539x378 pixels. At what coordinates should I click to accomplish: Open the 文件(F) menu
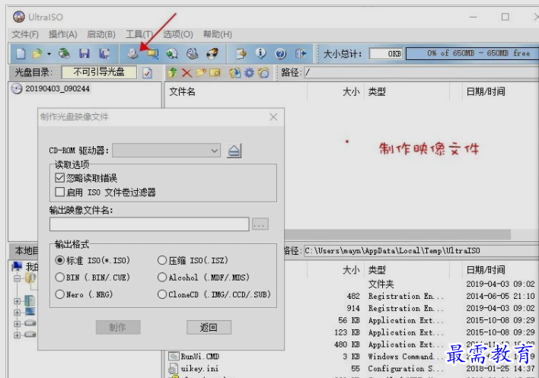click(x=25, y=34)
